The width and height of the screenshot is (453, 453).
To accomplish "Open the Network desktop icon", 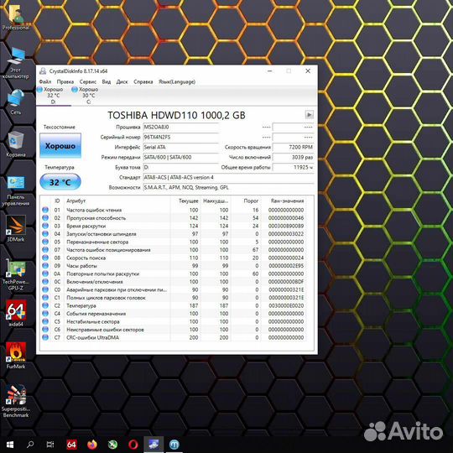I will click(x=16, y=102).
